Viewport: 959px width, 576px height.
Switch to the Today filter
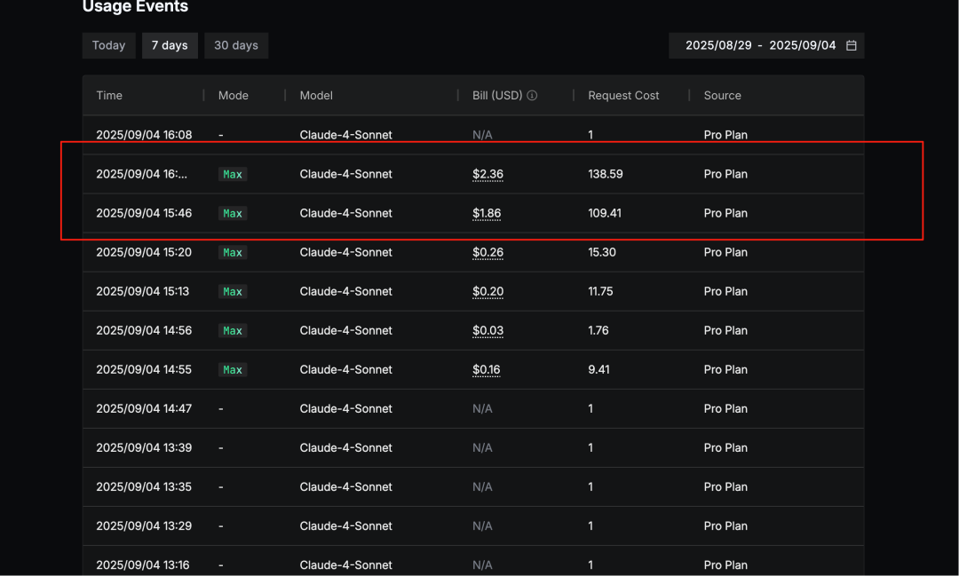(x=109, y=45)
